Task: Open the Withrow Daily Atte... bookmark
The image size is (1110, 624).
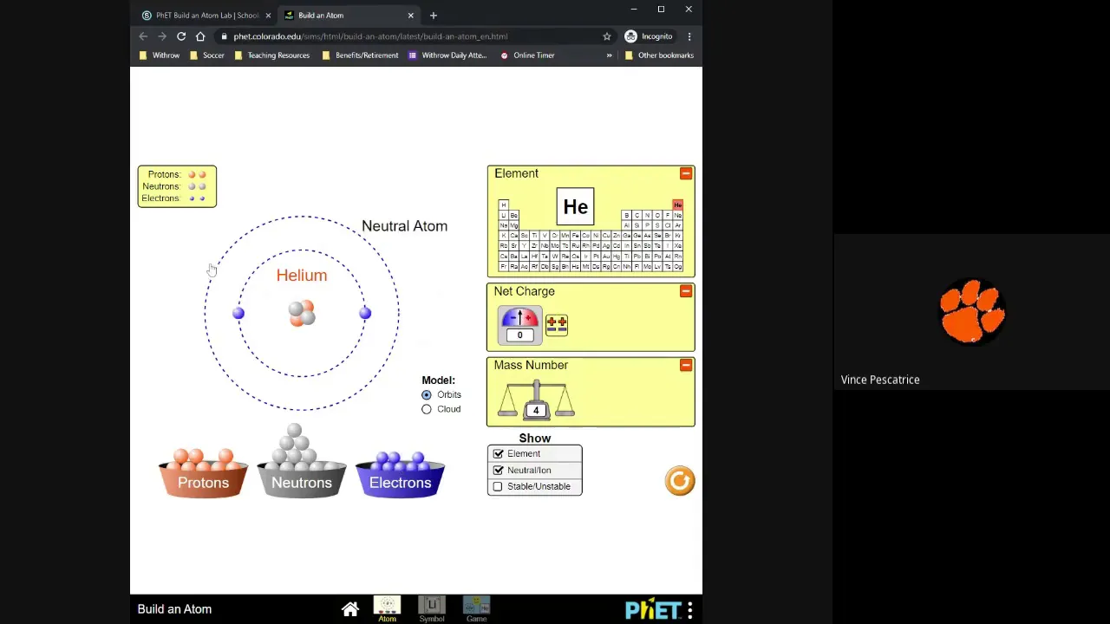Action: pos(447,55)
